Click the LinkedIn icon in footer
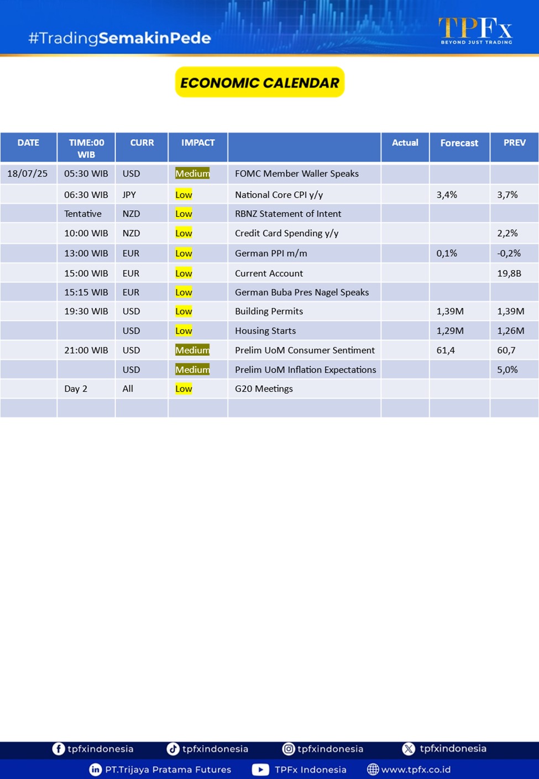The width and height of the screenshot is (539, 779). (x=95, y=770)
